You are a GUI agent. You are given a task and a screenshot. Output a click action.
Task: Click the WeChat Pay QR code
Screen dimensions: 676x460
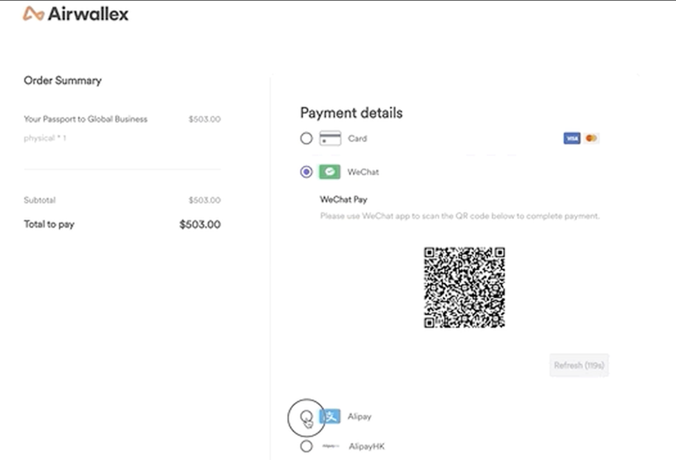(x=464, y=288)
